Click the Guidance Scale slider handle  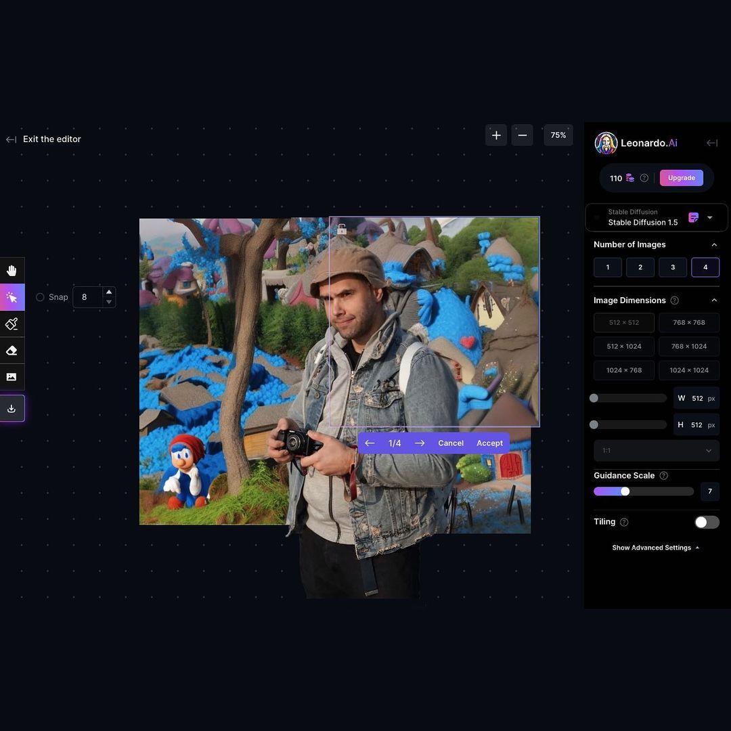click(625, 491)
